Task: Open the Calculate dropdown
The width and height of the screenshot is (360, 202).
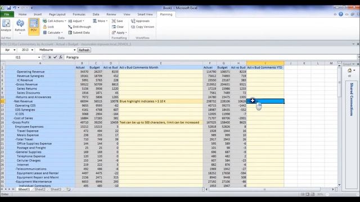Action: [x=53, y=33]
